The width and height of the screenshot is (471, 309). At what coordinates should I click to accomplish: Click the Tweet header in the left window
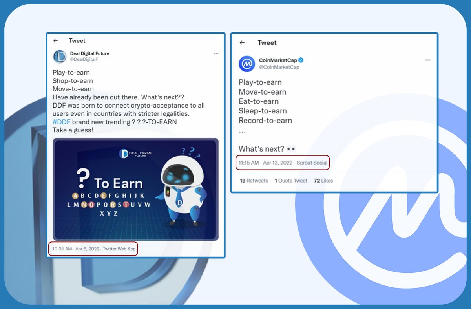[x=77, y=40]
